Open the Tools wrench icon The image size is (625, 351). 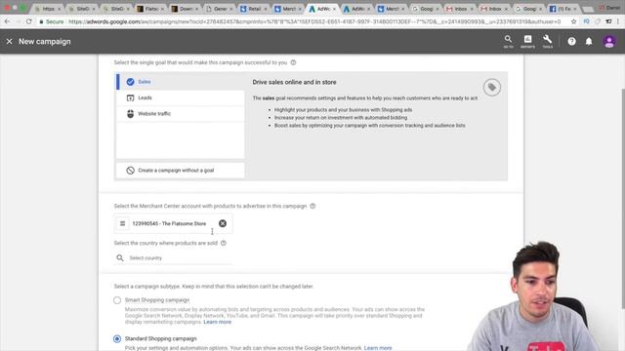[547, 41]
